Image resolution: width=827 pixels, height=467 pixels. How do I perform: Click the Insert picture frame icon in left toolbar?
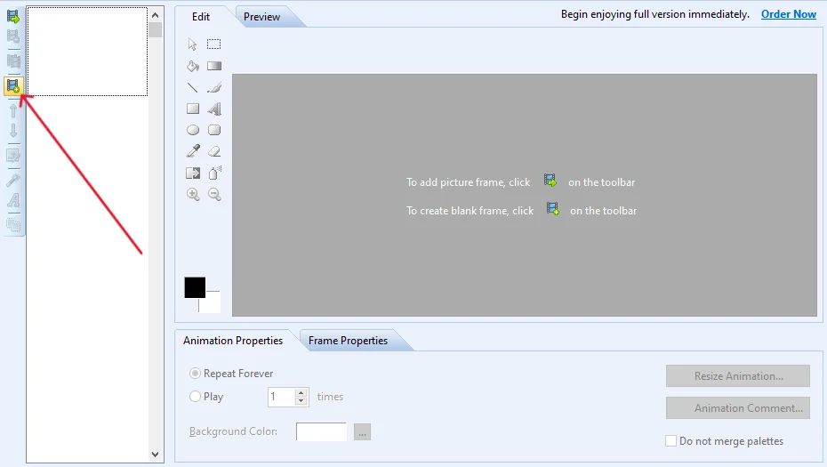pos(13,16)
